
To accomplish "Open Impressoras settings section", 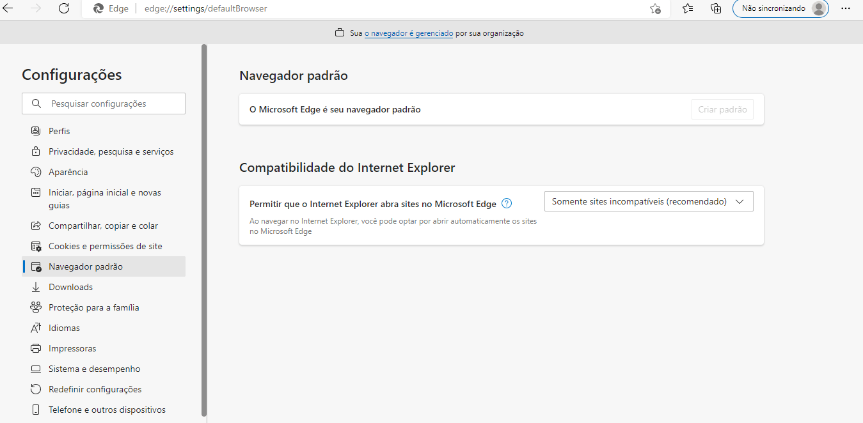I will tap(104, 348).
